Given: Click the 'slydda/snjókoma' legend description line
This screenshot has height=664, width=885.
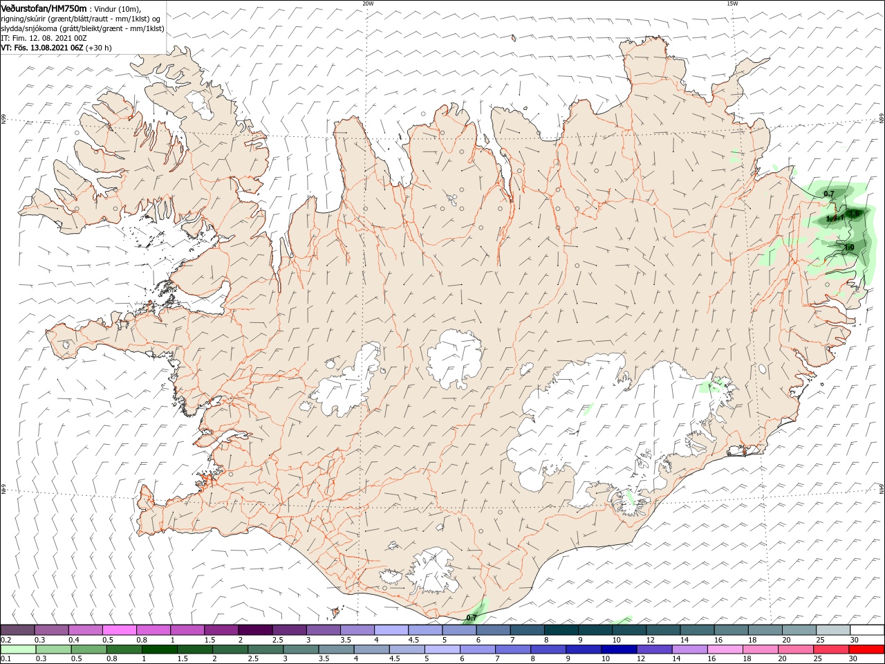Looking at the screenshot, I should pos(82,28).
